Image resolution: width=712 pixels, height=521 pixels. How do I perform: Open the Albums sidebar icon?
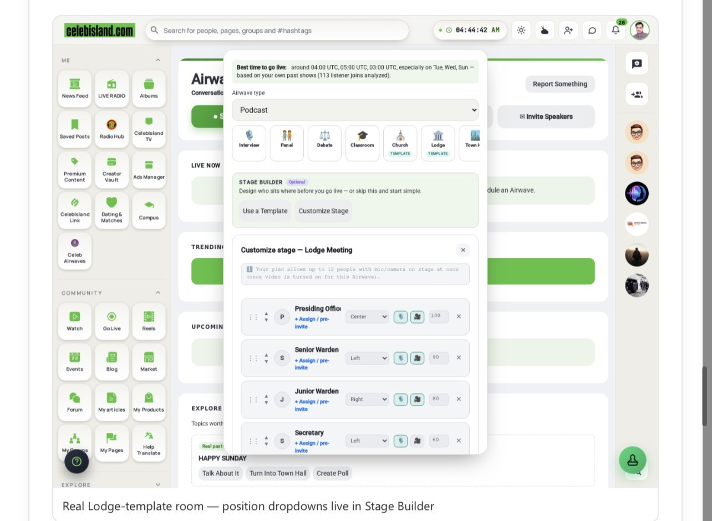tap(149, 89)
